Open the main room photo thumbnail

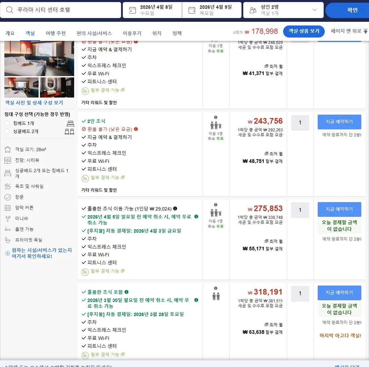pos(39,58)
